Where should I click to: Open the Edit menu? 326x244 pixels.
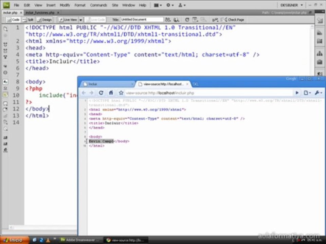click(27, 5)
